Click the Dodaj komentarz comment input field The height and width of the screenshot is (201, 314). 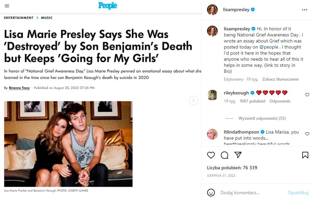(249, 193)
